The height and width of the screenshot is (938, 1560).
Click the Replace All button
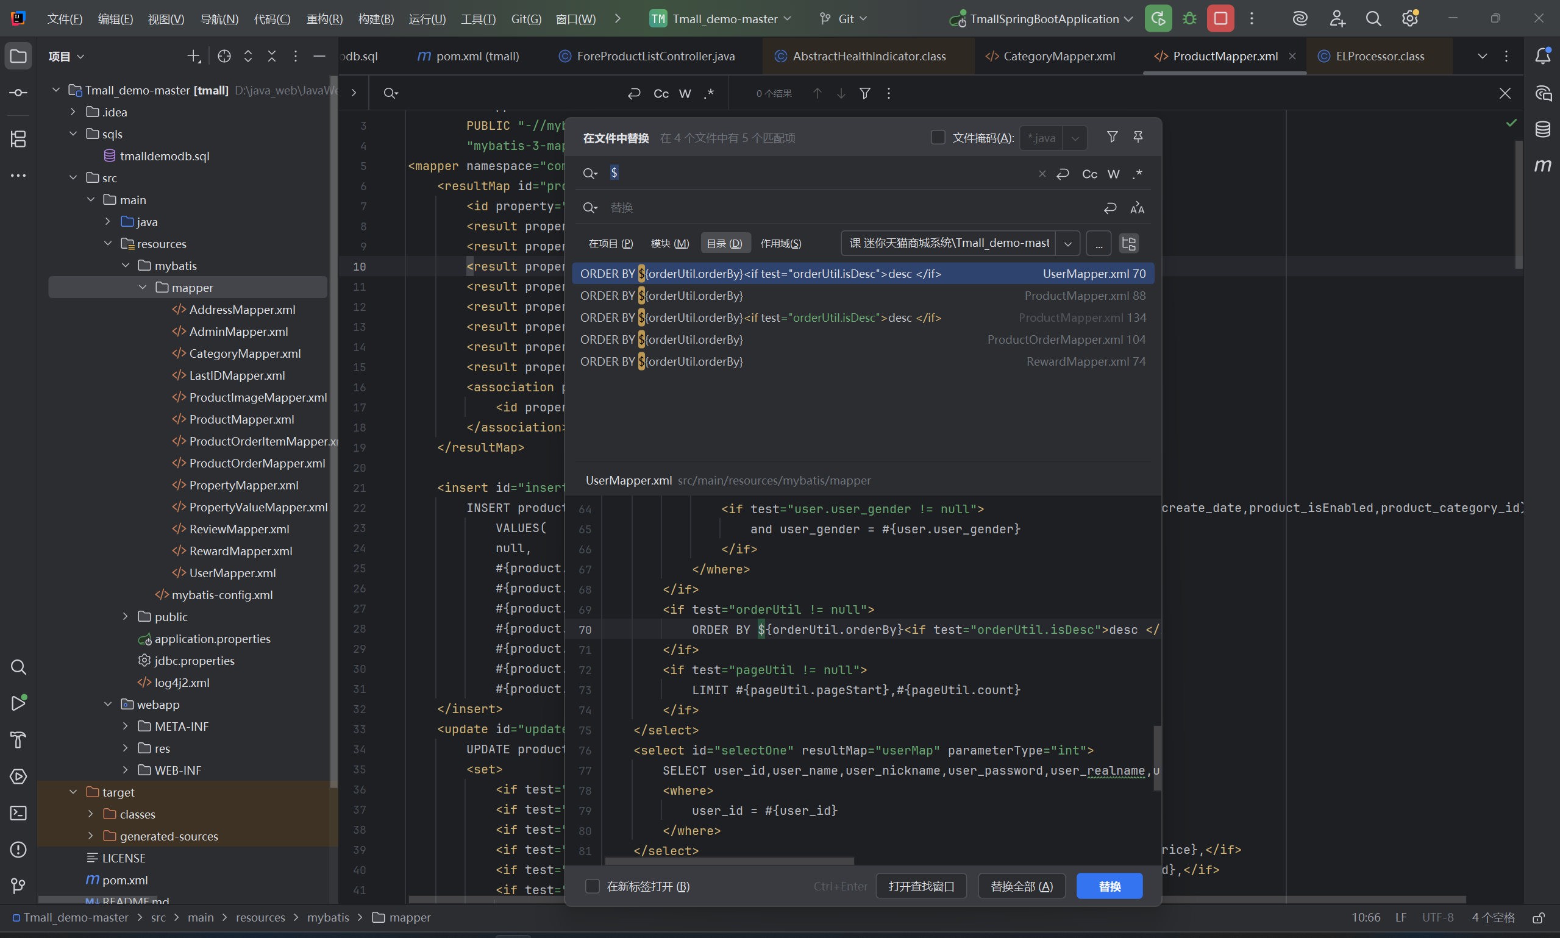[x=1021, y=886]
